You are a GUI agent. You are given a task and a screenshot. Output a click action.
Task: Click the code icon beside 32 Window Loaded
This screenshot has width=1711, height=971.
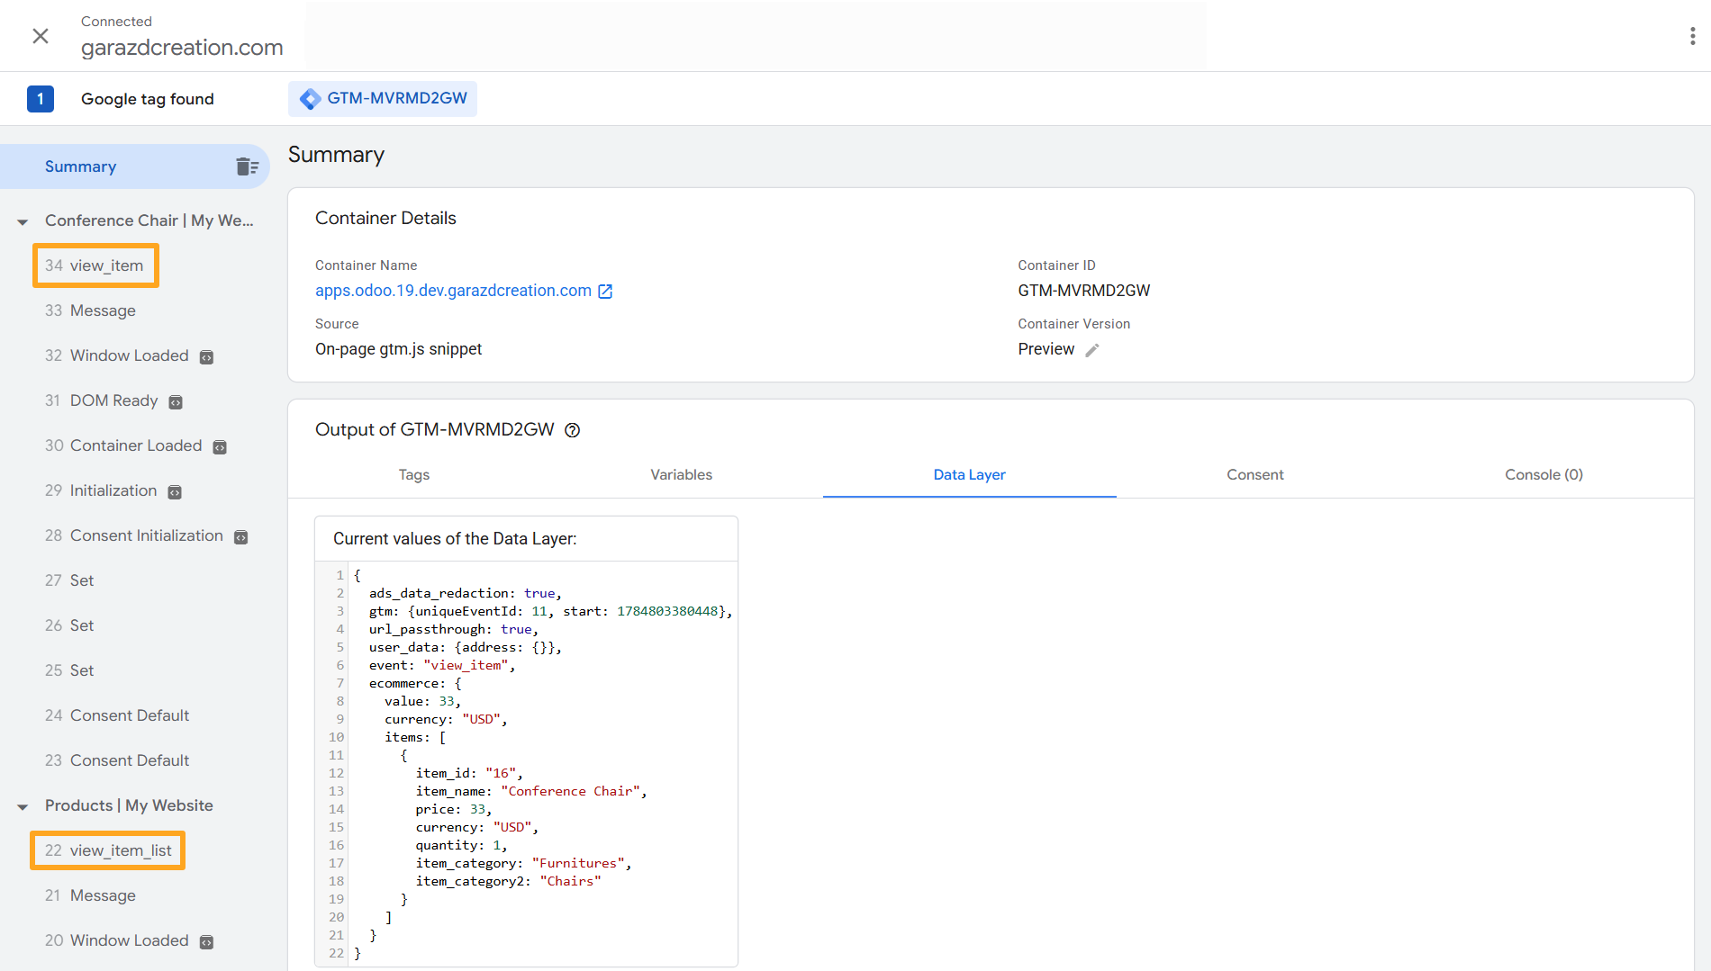tap(206, 357)
